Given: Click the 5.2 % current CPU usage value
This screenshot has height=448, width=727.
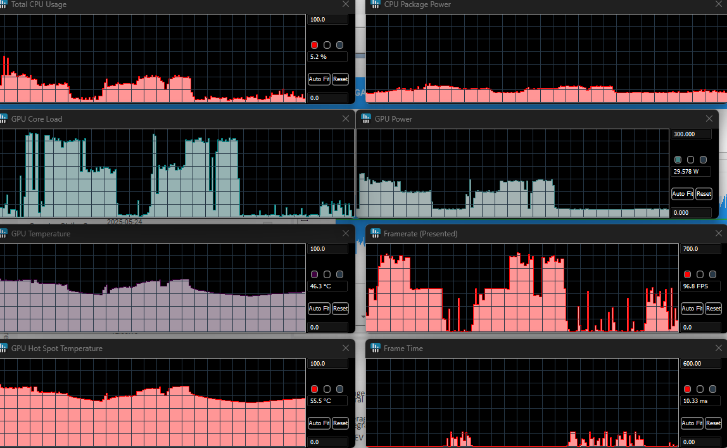Looking at the screenshot, I should click(328, 56).
